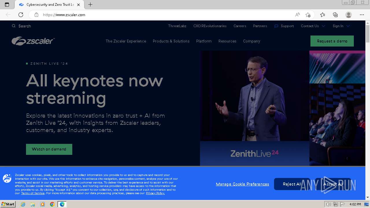
Task: View site information lock icon
Action: click(x=36, y=15)
